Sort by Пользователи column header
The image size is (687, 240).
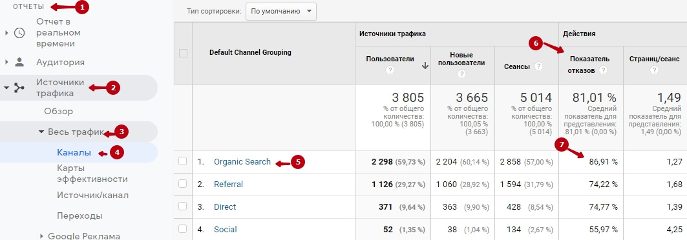pyautogui.click(x=390, y=59)
